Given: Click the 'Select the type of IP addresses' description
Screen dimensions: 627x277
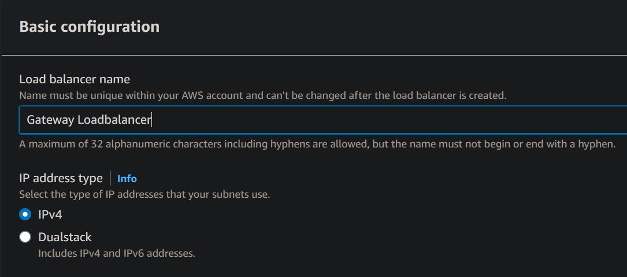Looking at the screenshot, I should coord(144,194).
